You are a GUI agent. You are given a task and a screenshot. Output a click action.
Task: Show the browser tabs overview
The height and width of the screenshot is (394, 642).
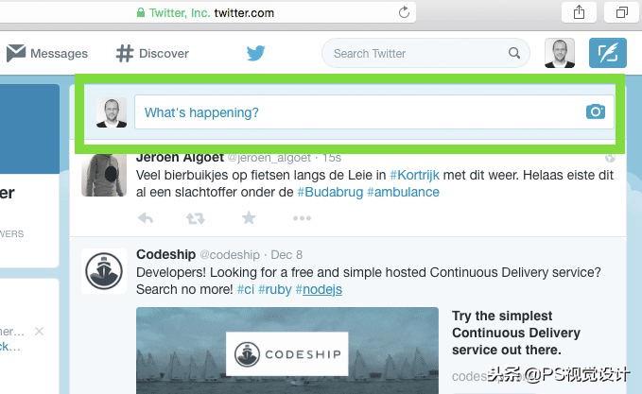[621, 12]
